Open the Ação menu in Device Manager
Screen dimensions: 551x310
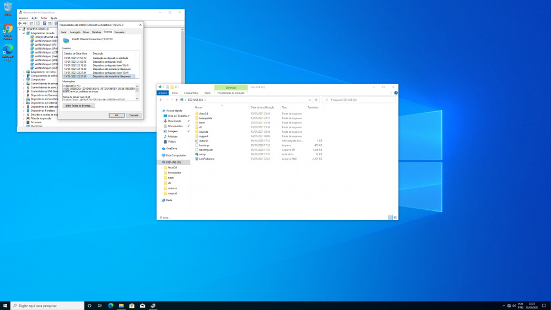tap(34, 18)
